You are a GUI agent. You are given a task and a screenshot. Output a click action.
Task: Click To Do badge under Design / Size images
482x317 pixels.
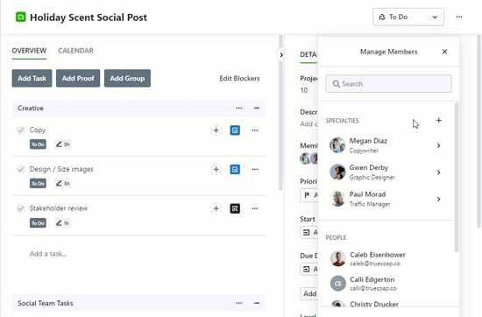point(38,184)
